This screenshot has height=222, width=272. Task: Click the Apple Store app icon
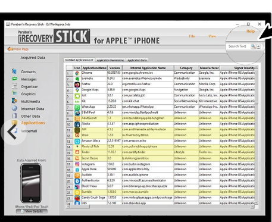click(77, 170)
